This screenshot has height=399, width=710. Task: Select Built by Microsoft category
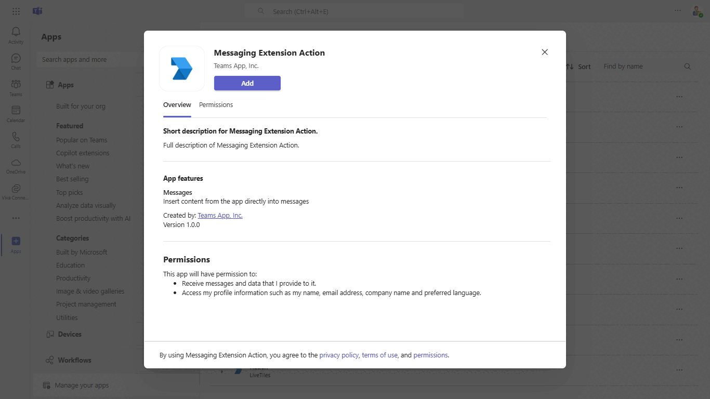pyautogui.click(x=82, y=252)
